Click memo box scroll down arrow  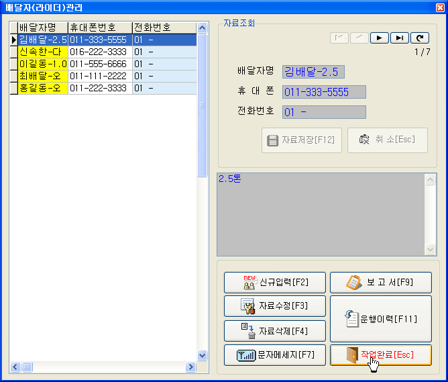pyautogui.click(x=431, y=249)
